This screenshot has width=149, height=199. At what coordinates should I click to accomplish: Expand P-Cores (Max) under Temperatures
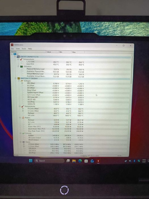(x=23, y=109)
